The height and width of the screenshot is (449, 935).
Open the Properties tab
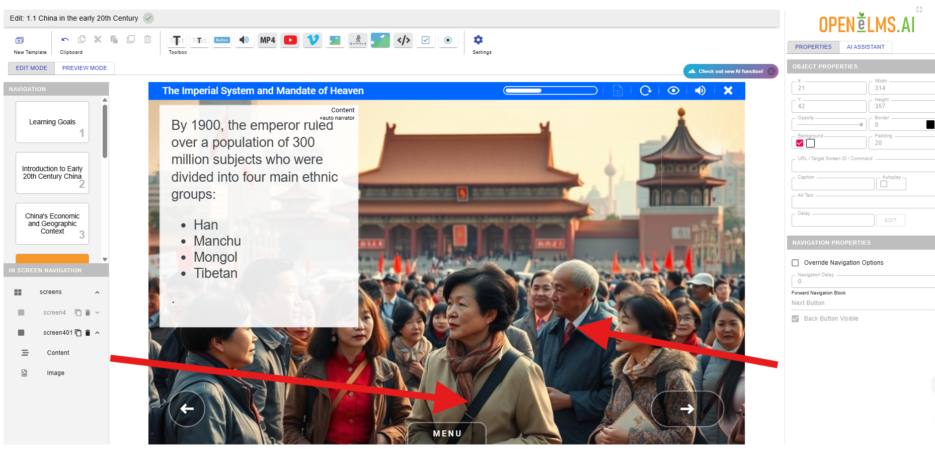pos(813,47)
